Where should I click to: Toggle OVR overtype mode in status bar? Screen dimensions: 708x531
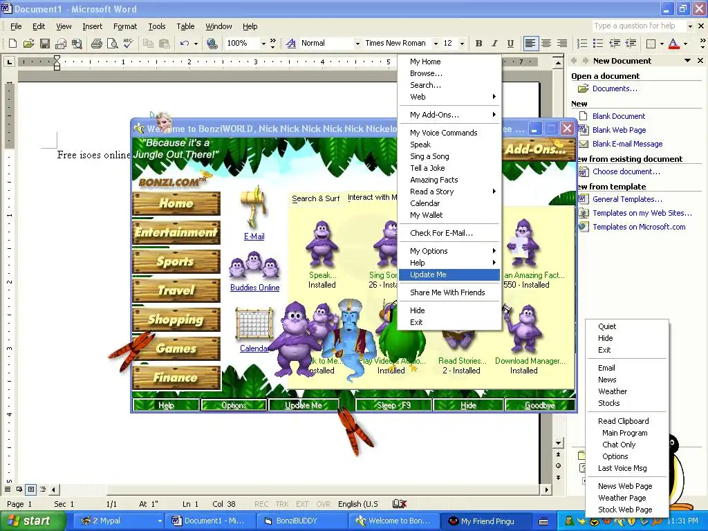(x=323, y=504)
